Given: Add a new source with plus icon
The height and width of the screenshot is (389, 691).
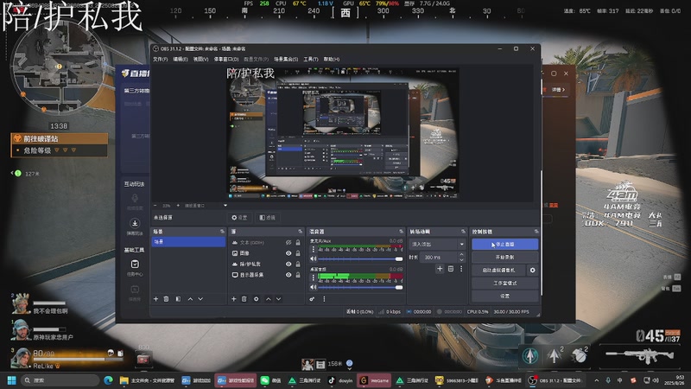Looking at the screenshot, I should [233, 299].
